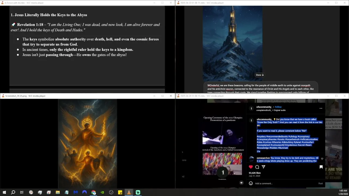This screenshot has height=196, width=349.
Task: Open the Windows Start menu
Action: coord(4,192)
